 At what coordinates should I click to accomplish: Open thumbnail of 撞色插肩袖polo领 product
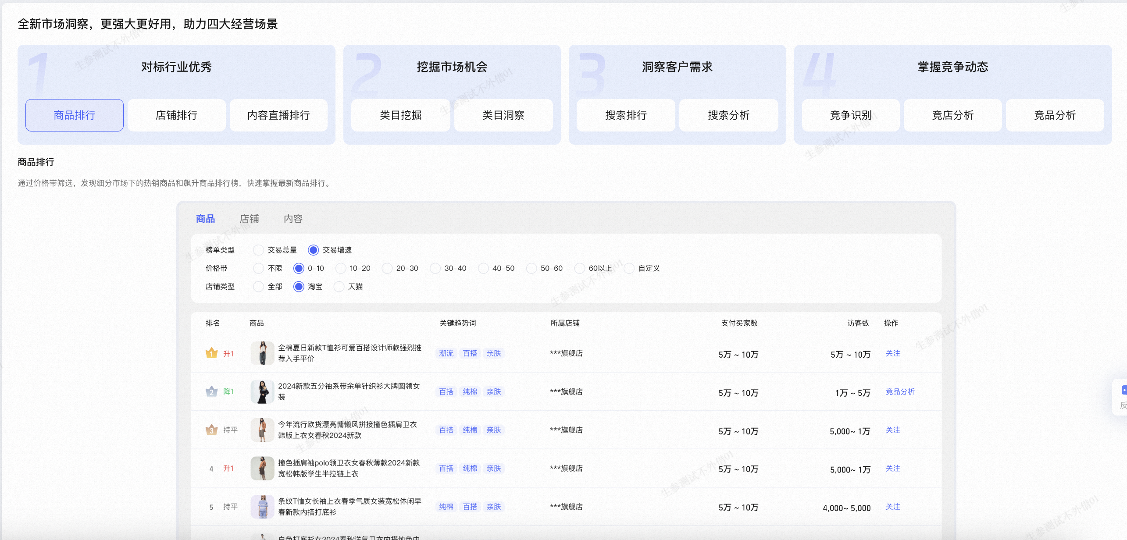(262, 468)
